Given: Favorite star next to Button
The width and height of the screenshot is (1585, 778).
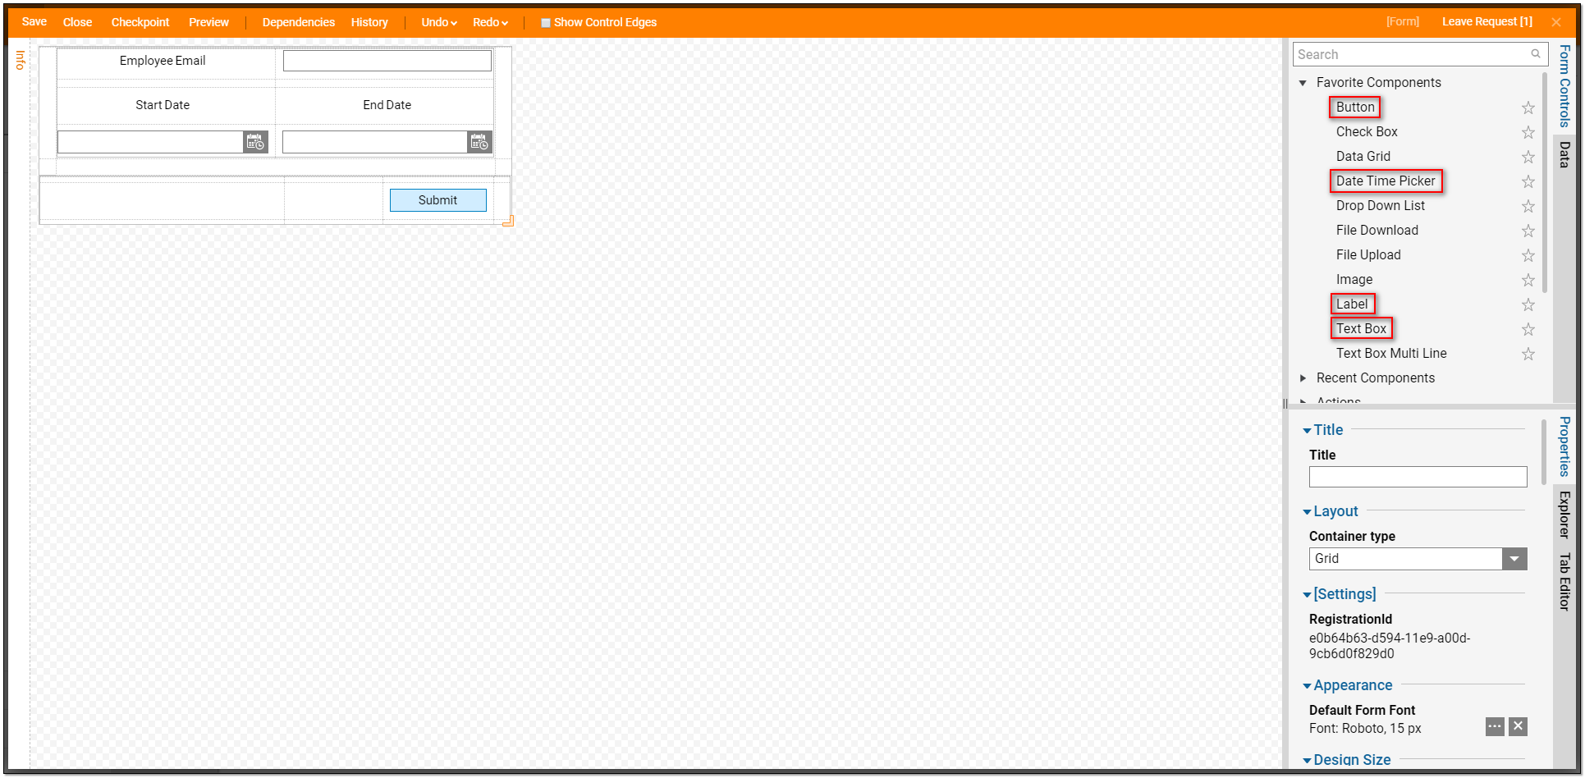Looking at the screenshot, I should [1528, 108].
